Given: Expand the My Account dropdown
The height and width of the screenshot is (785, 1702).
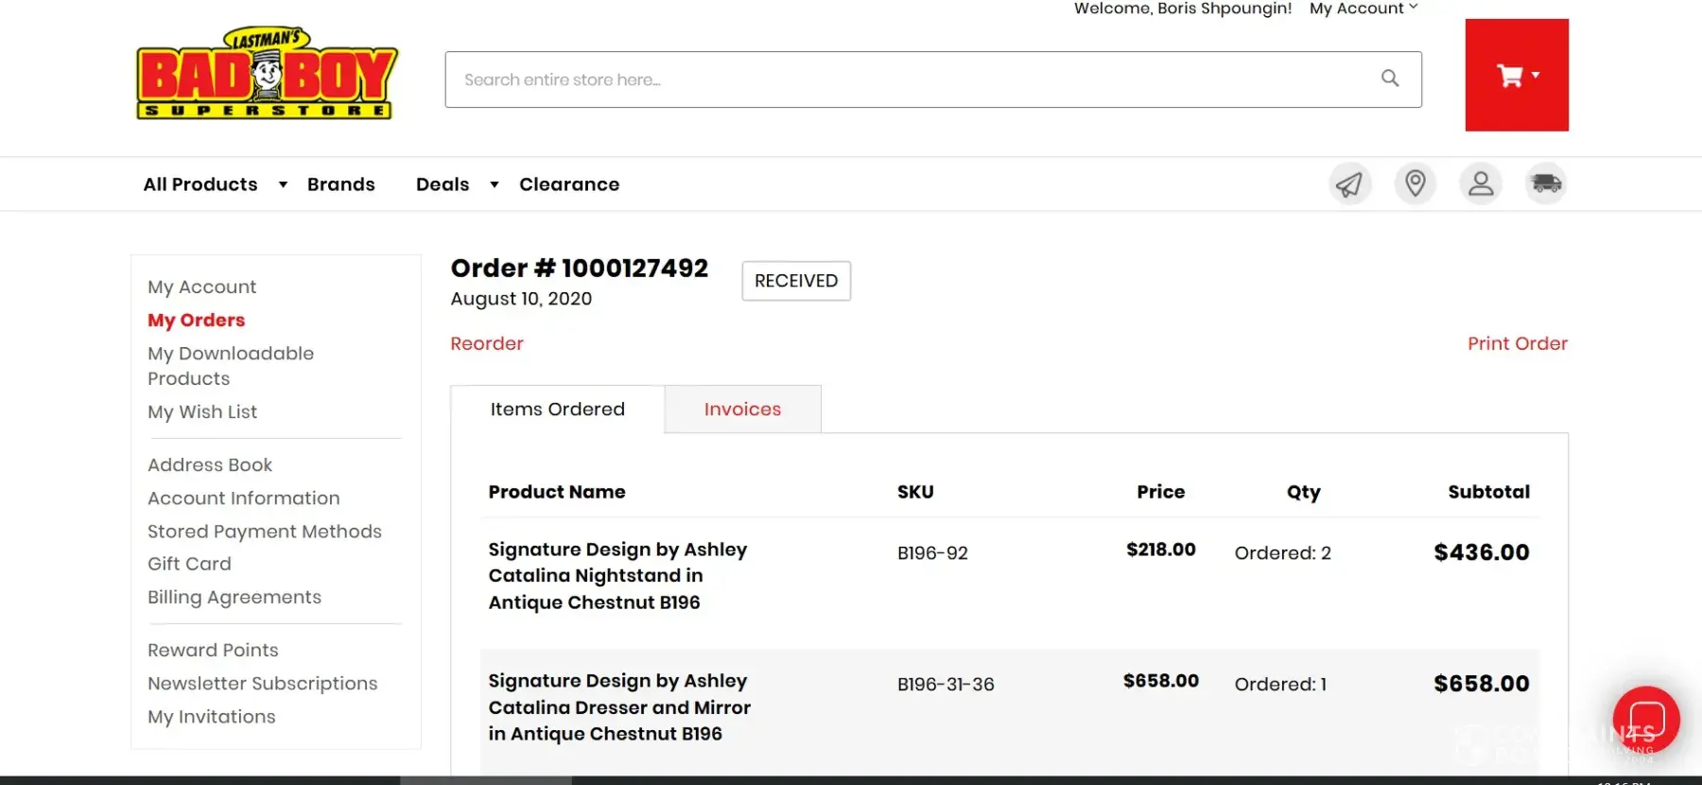Looking at the screenshot, I should 1363,9.
